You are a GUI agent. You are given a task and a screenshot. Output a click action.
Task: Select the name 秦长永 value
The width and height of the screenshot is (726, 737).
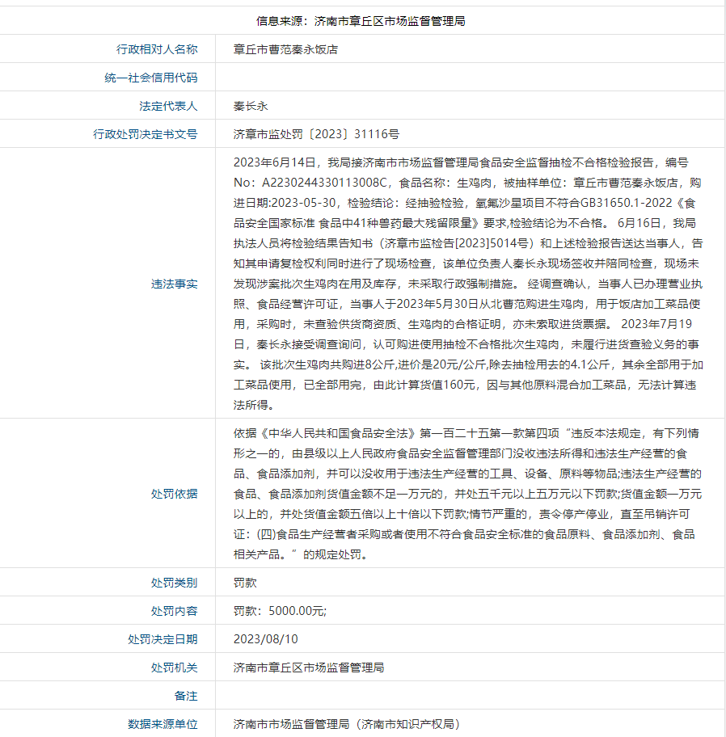click(251, 106)
